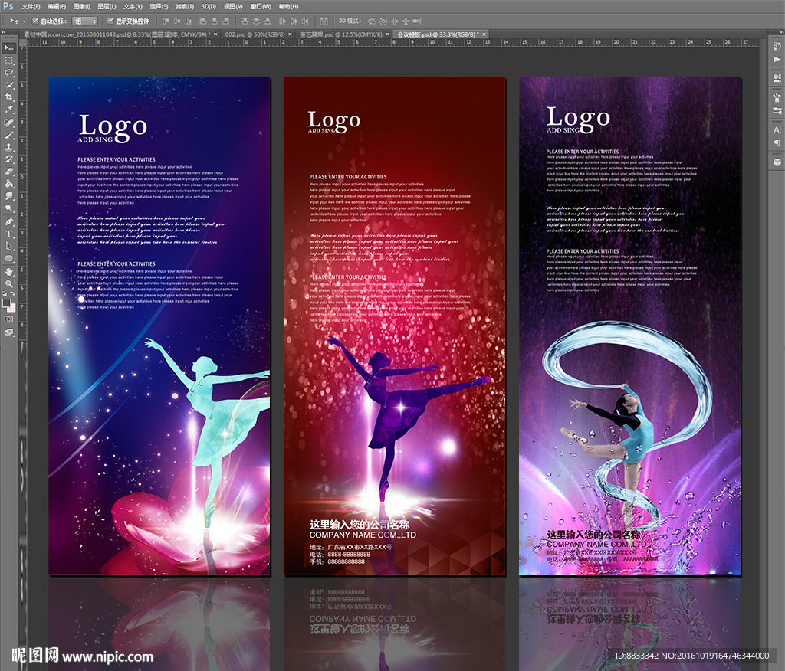Click the 3D rotate mode icon

pos(372,21)
